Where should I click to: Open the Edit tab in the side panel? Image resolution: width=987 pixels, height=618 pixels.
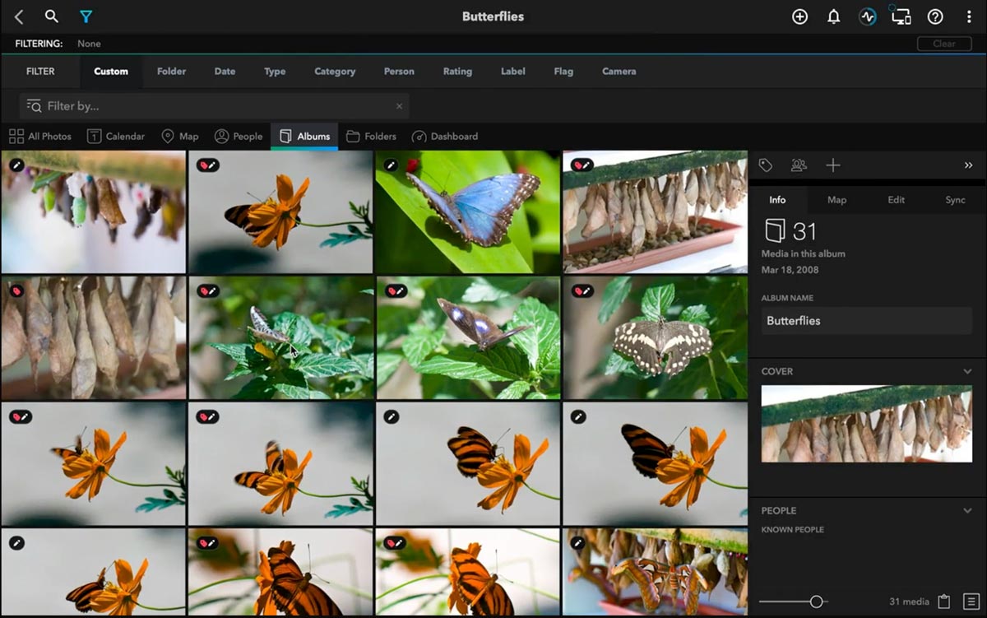pyautogui.click(x=897, y=200)
